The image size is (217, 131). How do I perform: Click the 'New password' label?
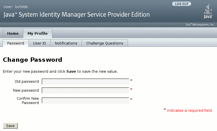tap(26, 90)
